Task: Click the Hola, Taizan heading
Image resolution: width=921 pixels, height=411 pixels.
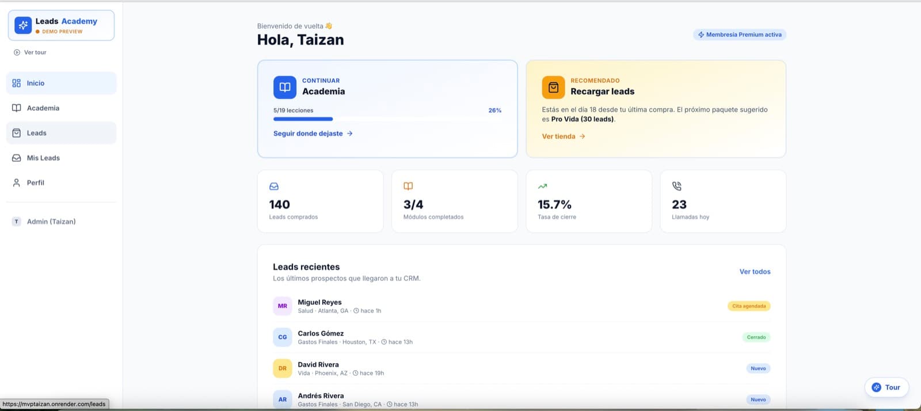Action: pos(300,40)
